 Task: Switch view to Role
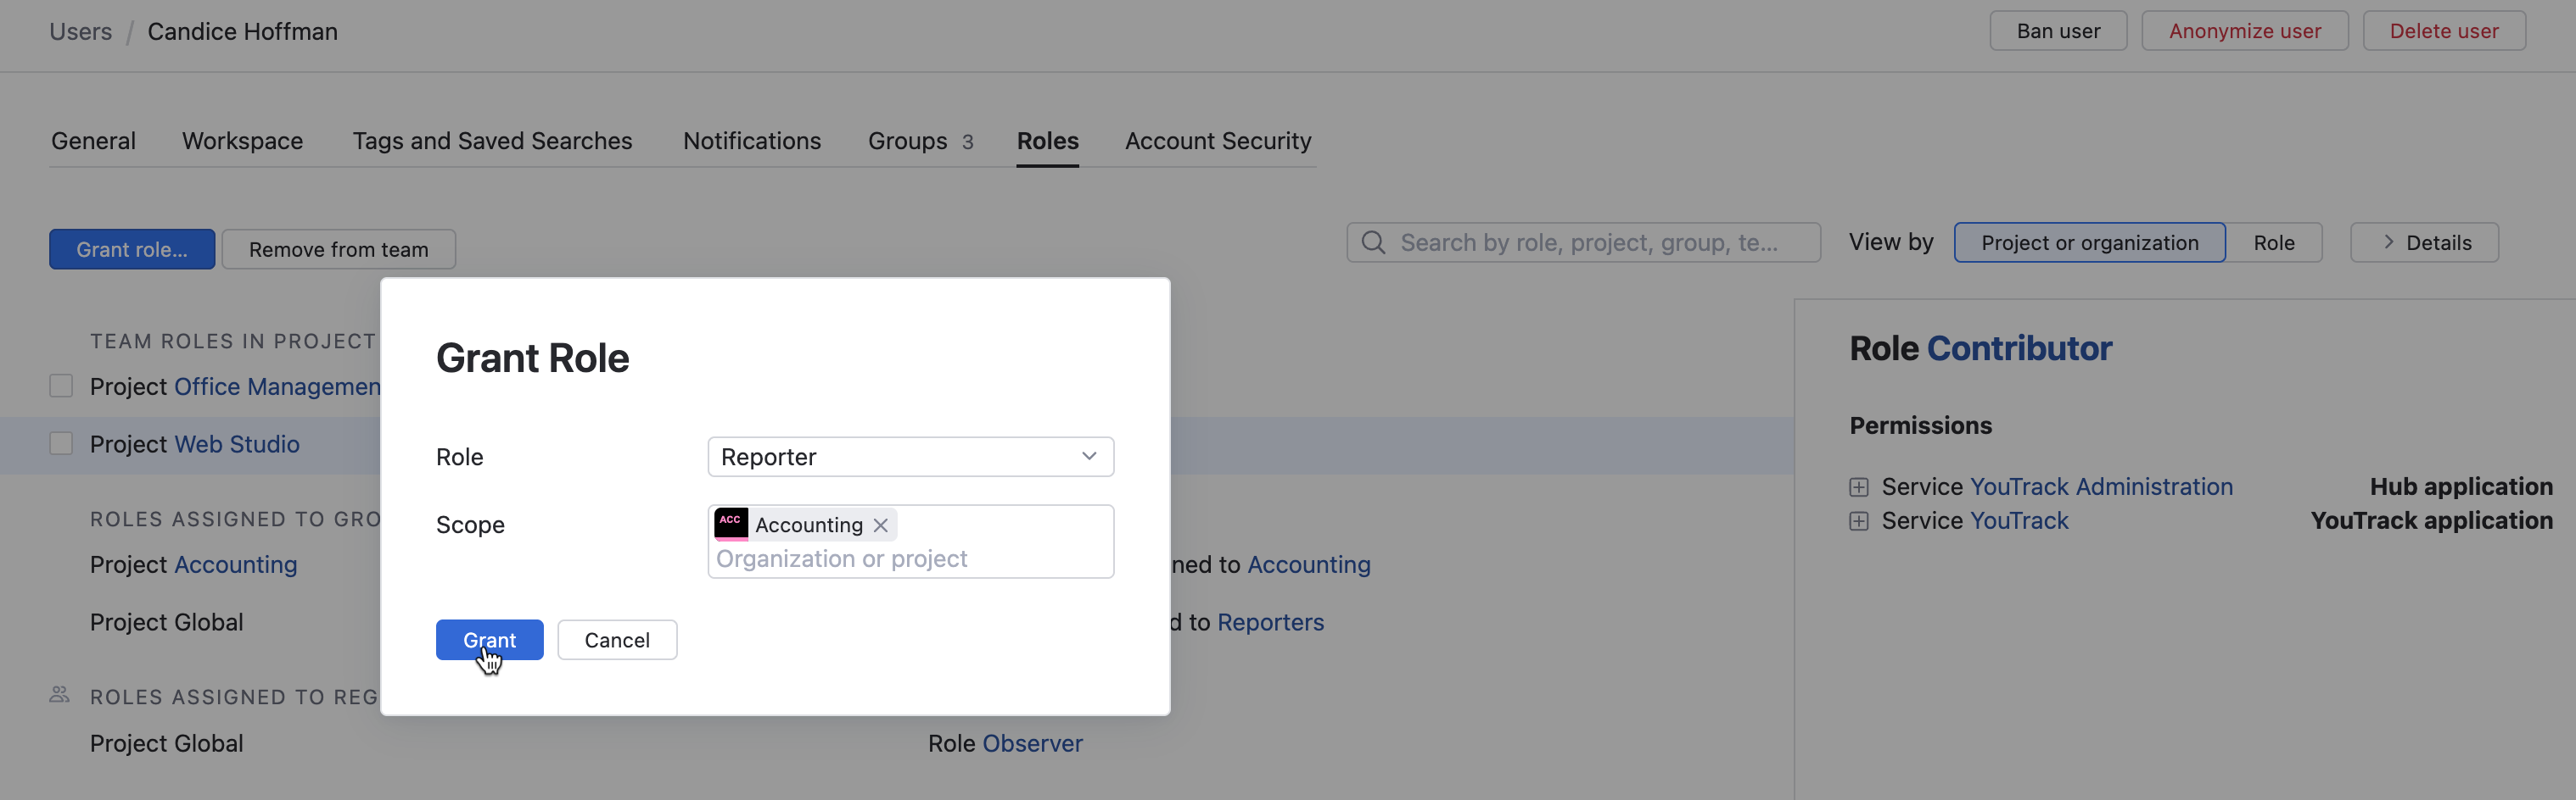[2273, 242]
